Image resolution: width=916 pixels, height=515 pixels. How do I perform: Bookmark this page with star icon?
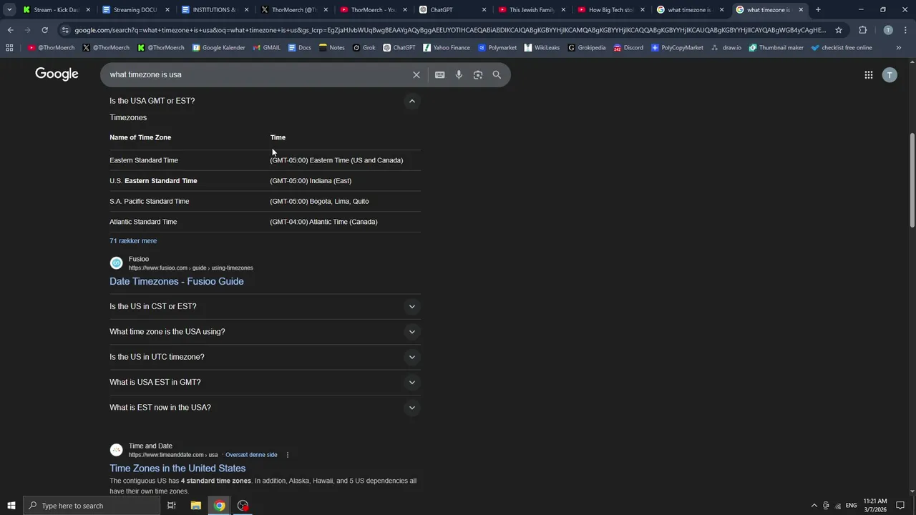[839, 30]
